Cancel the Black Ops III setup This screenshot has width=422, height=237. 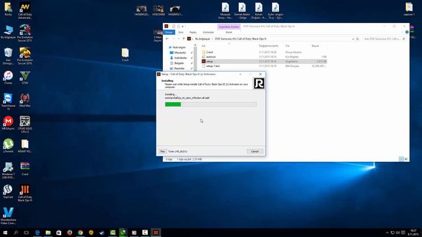(255, 151)
